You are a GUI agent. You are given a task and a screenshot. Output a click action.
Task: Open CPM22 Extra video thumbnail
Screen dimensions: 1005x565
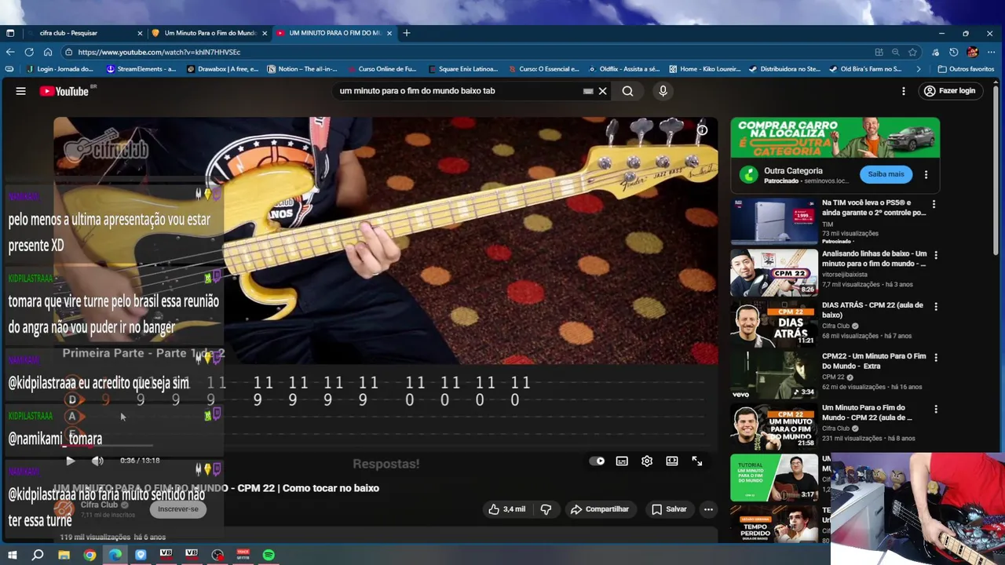tap(774, 375)
